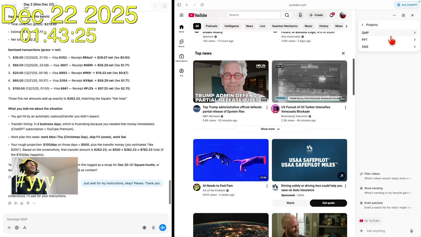This screenshot has height=237, width=421.
Task: Click the Ask ChatGPT button
Action: [x=407, y=5]
